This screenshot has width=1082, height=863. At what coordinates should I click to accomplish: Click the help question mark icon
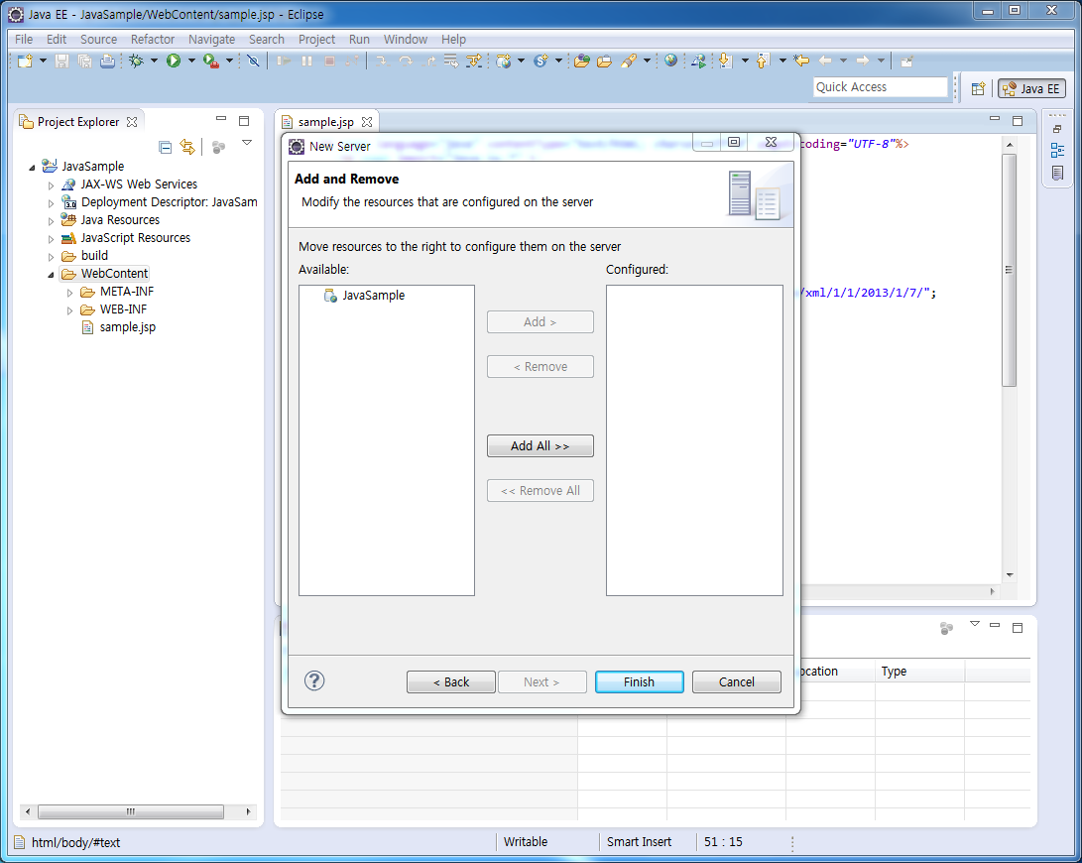pyautogui.click(x=314, y=680)
